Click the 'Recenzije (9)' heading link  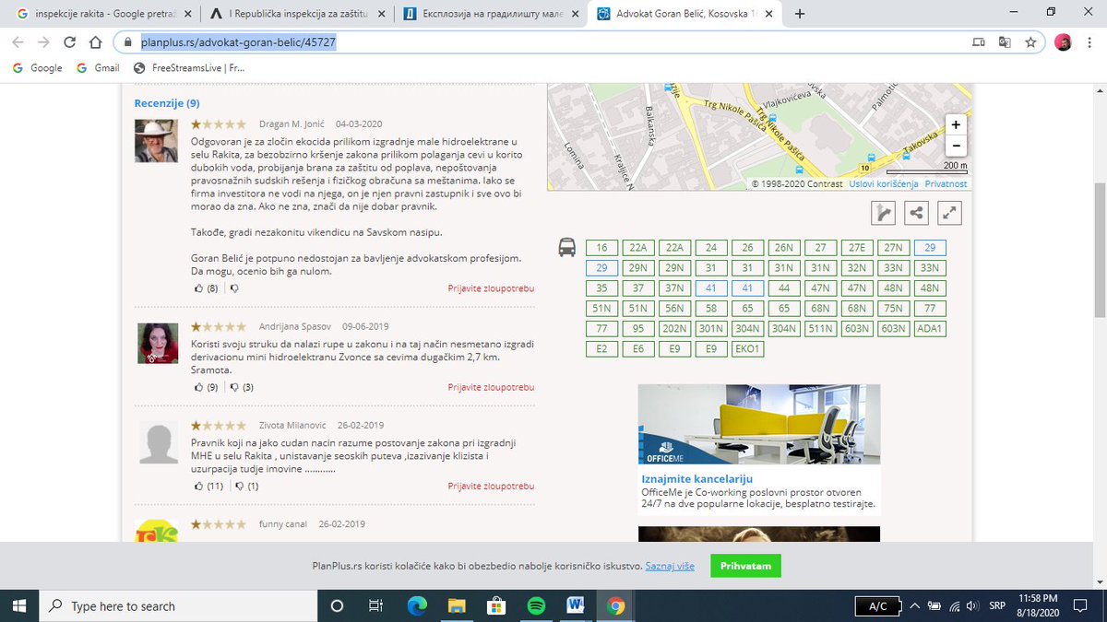tap(167, 103)
